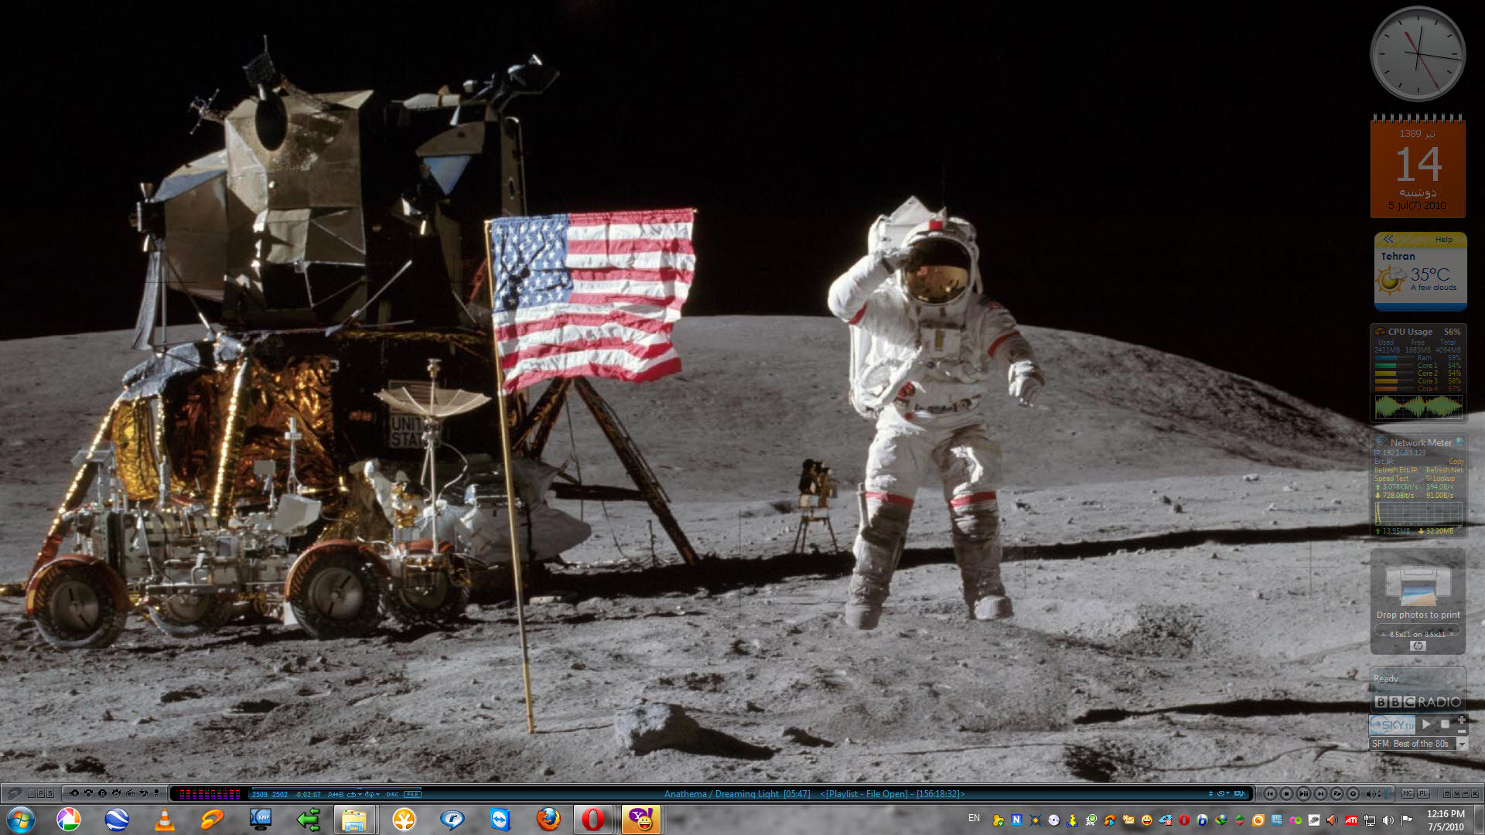Viewport: 1485px width, 835px height.
Task: Click Copy in Network Meter
Action: (1456, 462)
